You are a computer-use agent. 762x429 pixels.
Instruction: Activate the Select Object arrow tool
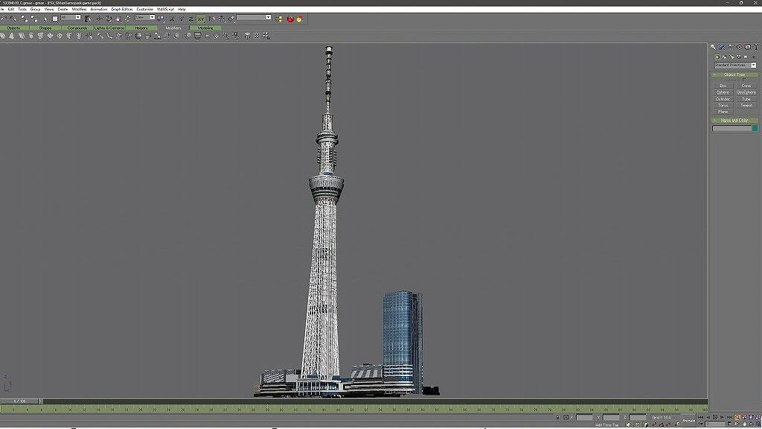[x=45, y=19]
